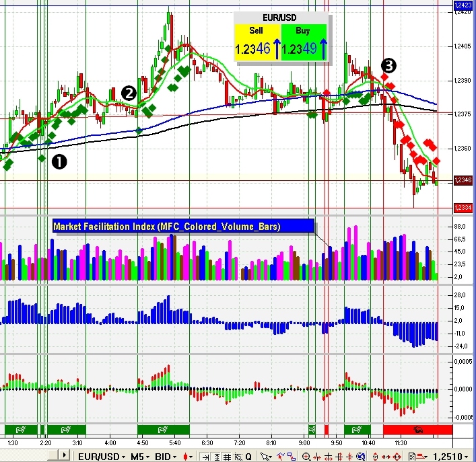
Task: Click the 1,2390 price axis label
Action: pos(463,81)
